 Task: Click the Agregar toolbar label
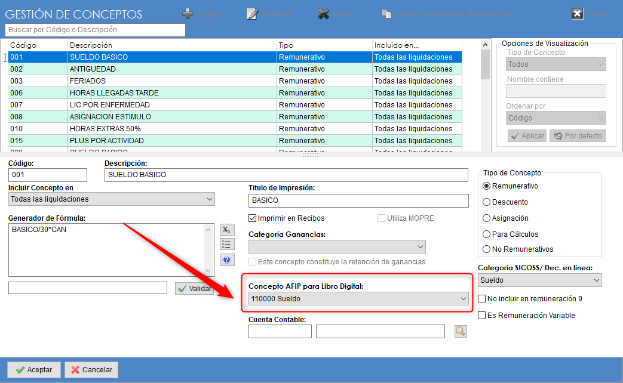point(209,14)
